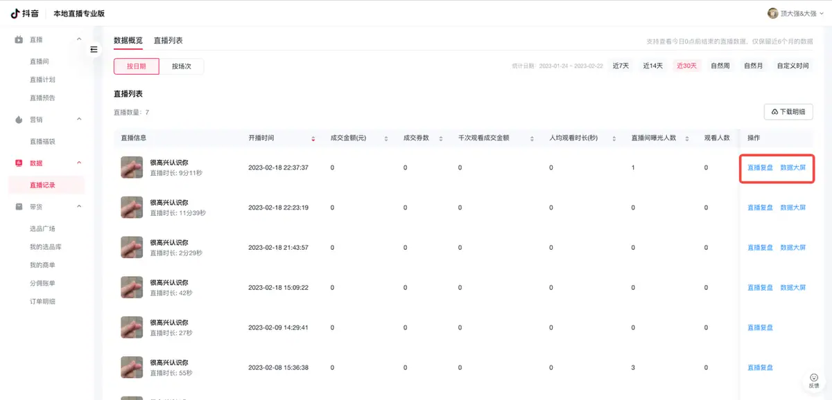Open the account dropdown next to 顶大强&大强
The width and height of the screenshot is (832, 400).
(x=820, y=13)
